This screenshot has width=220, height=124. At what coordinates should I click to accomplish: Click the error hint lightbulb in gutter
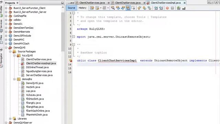point(71,61)
